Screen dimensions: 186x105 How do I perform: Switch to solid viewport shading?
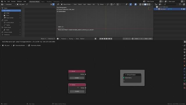pyautogui.click(x=145, y=4)
